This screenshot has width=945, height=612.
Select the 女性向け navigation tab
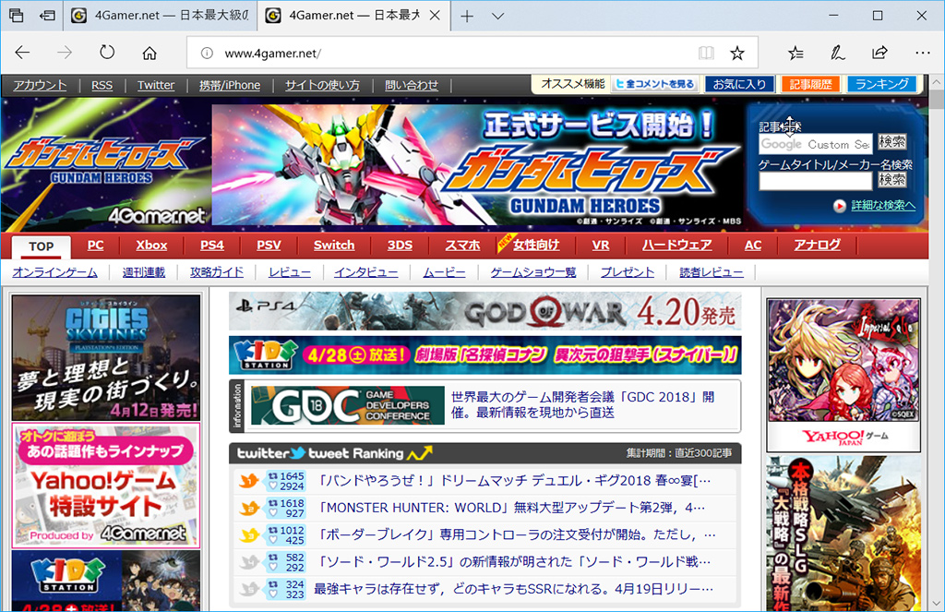click(536, 245)
